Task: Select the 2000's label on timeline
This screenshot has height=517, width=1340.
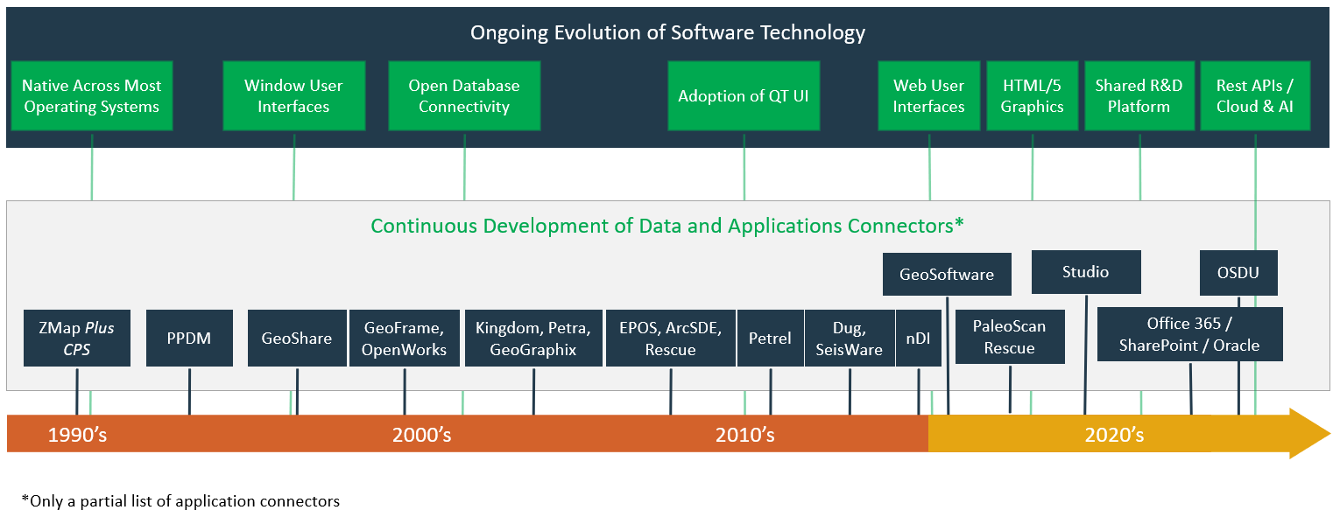Action: click(x=422, y=434)
